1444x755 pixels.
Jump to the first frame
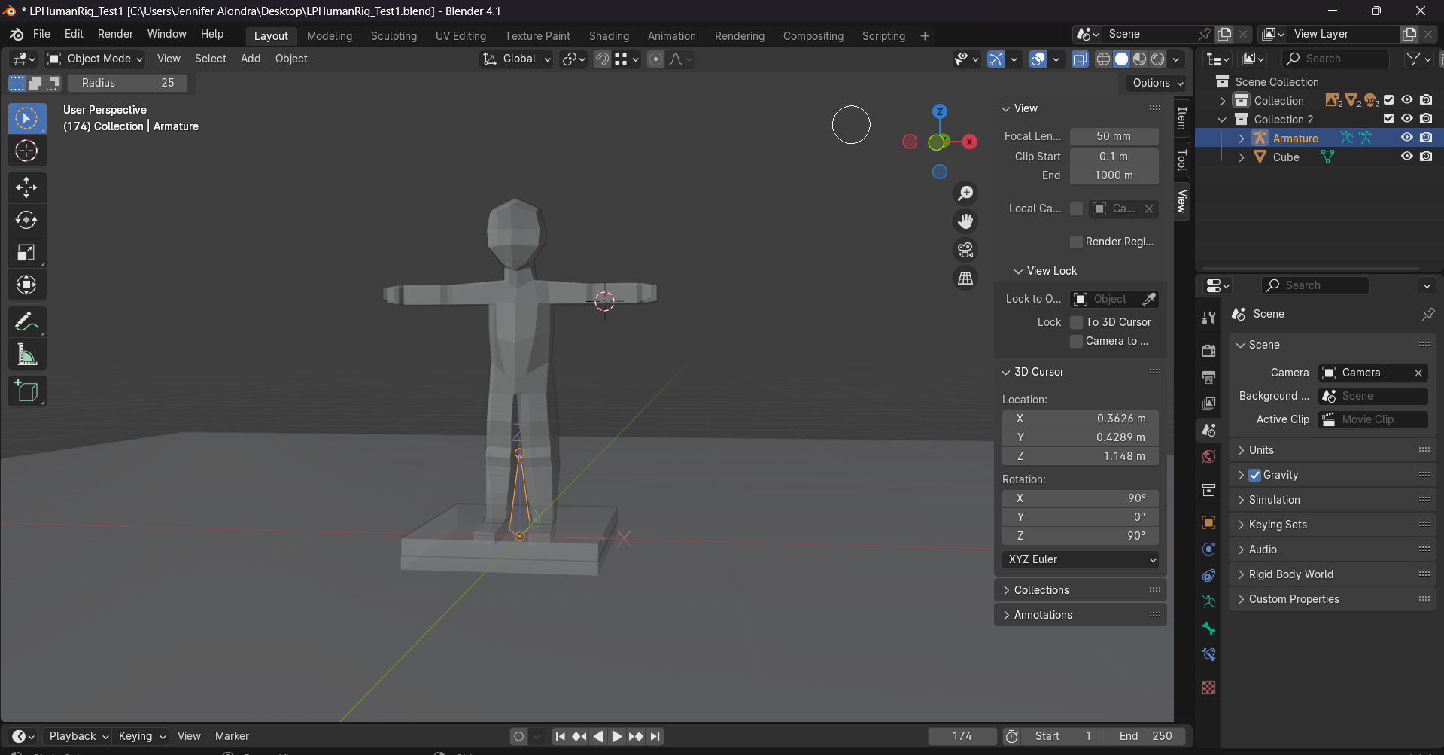pos(561,736)
